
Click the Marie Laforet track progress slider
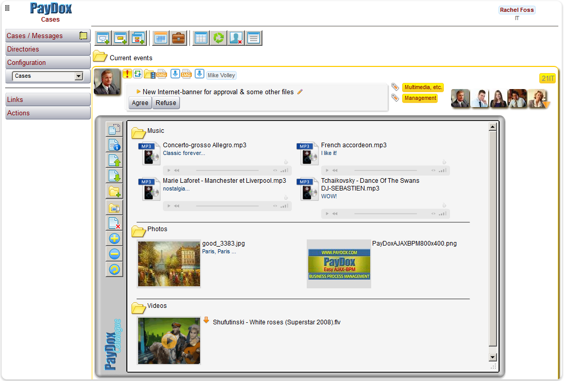(x=227, y=206)
